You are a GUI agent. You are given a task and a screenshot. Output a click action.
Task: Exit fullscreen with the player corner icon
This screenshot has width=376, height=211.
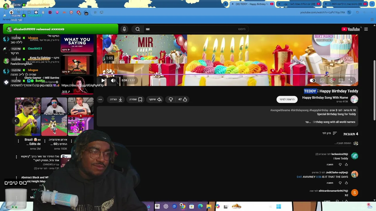point(350,80)
